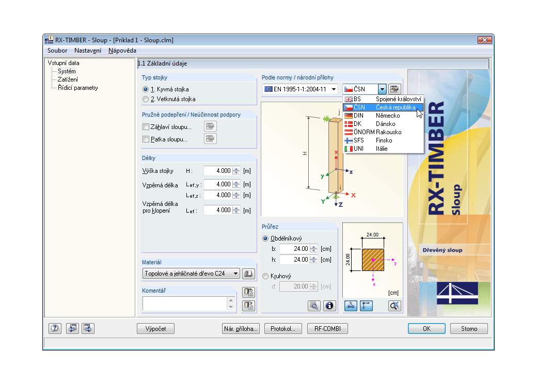Enable Patka sloupu checkbox
This screenshot has height=384, width=537.
pos(146,139)
